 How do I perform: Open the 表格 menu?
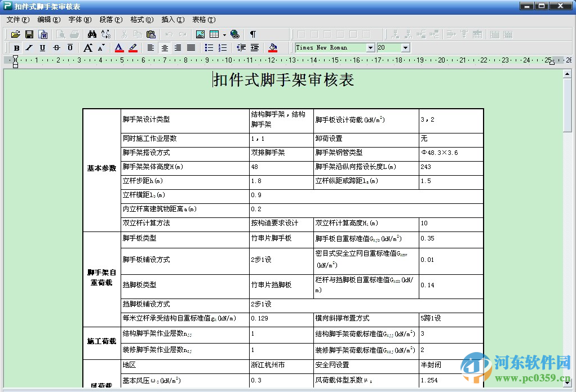204,19
